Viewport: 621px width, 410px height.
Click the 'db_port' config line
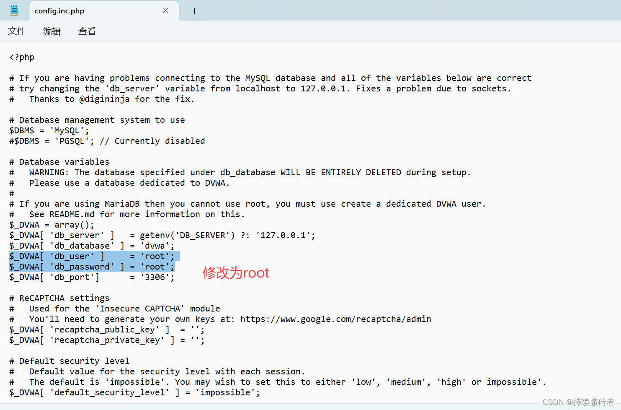[x=92, y=277]
